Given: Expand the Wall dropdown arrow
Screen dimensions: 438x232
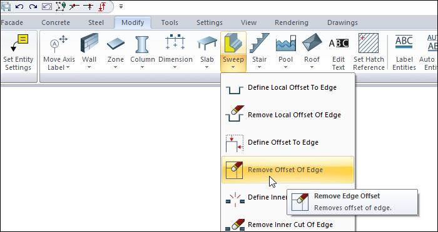Looking at the screenshot, I should (89, 67).
